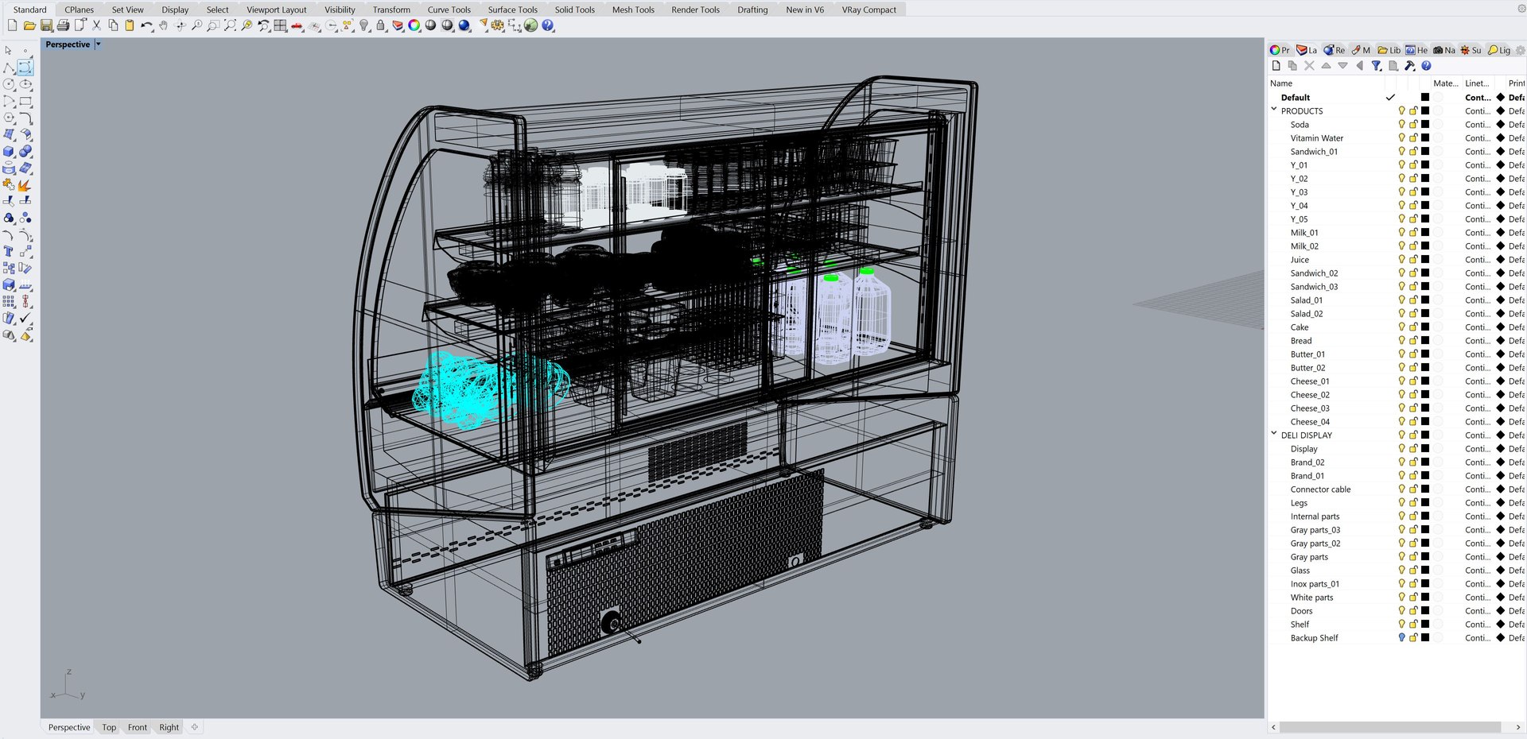Toggle visibility bulb for Glass layer
The image size is (1527, 739).
pyautogui.click(x=1401, y=571)
